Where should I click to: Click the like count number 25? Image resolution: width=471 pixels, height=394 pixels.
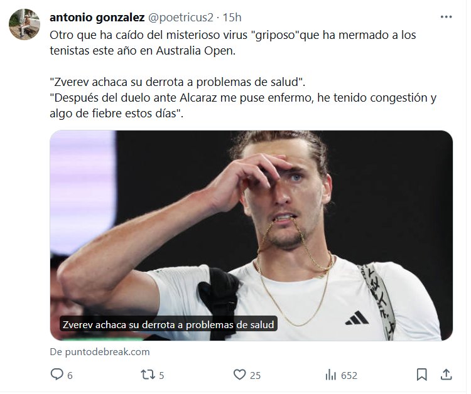point(255,375)
